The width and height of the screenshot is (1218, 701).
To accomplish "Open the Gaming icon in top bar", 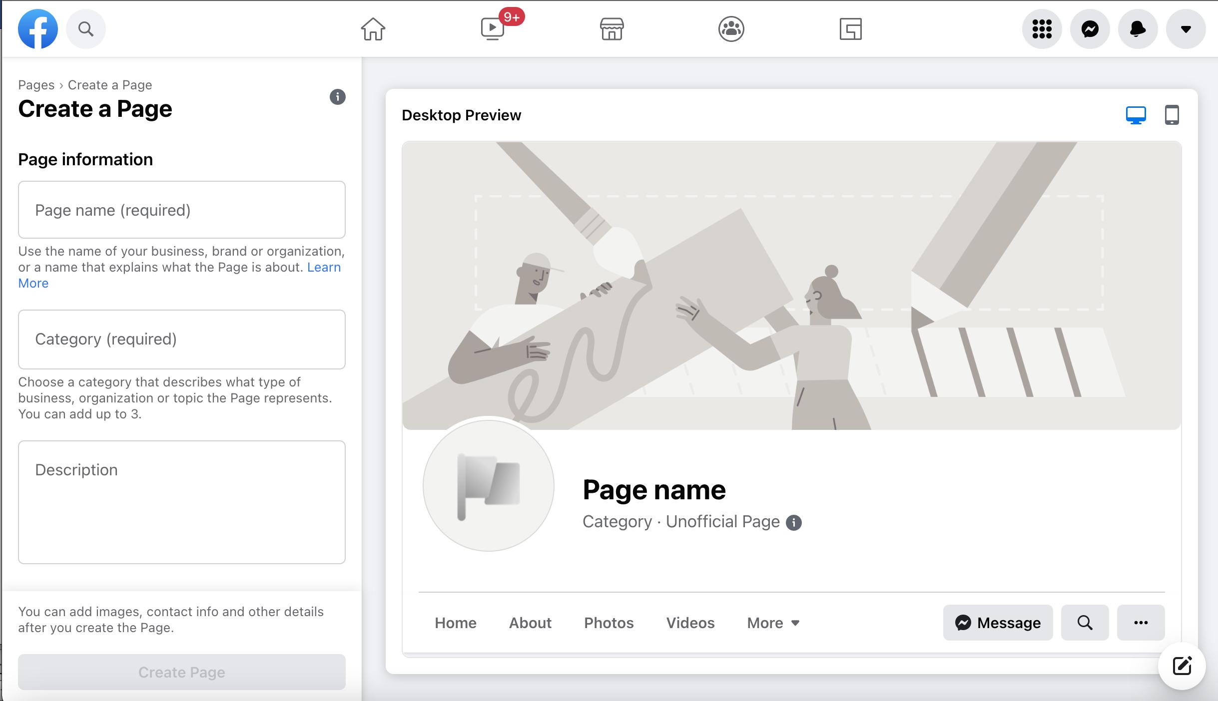I will point(850,29).
